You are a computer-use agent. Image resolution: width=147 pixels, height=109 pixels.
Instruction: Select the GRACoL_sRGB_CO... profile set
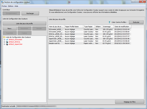pyautogui.click(x=90, y=34)
